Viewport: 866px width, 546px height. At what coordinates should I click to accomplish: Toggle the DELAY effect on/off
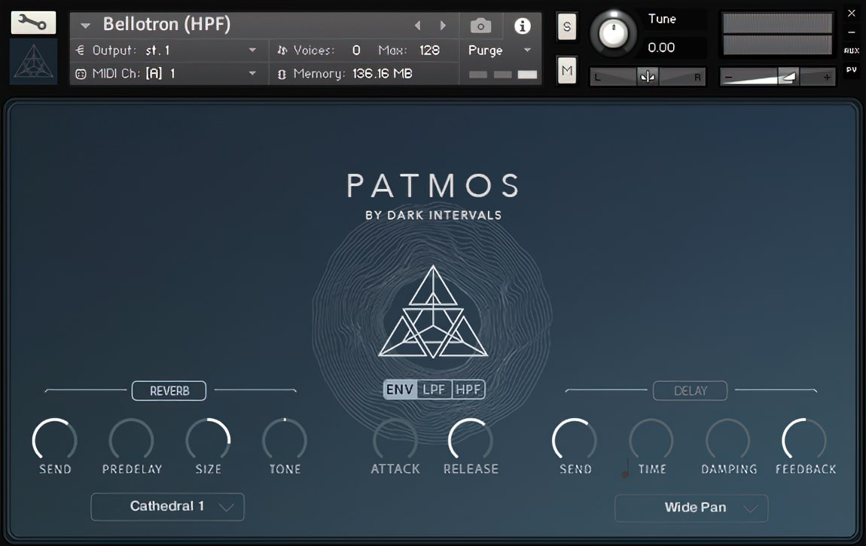tap(690, 391)
